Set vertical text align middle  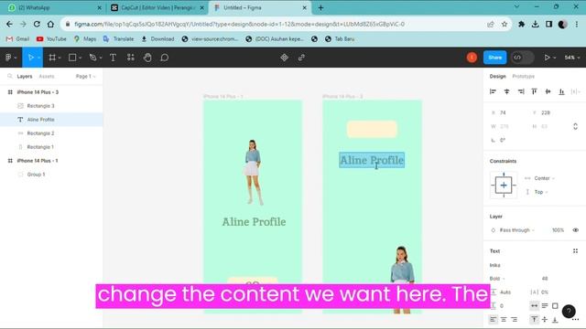tap(545, 319)
